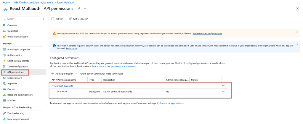The image size is (303, 124).
Task: Click Add a permission button
Action: point(62,73)
